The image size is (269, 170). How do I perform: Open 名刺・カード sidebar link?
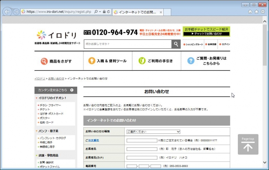tap(46, 123)
